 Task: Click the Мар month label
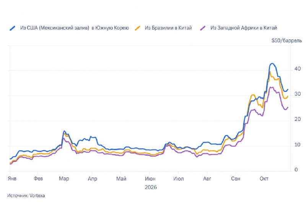coord(64,179)
